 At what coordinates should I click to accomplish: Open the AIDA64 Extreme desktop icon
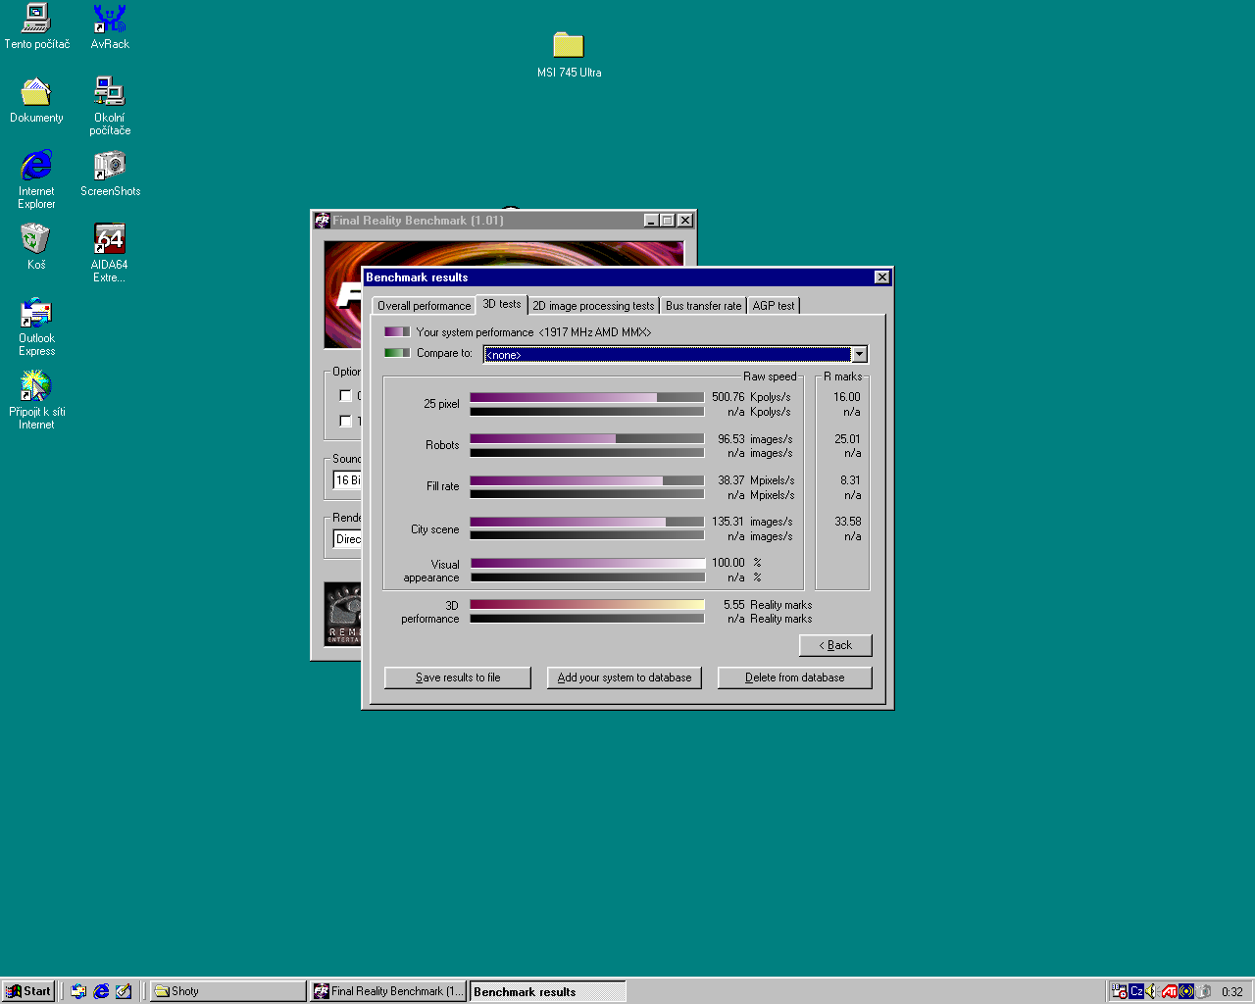pyautogui.click(x=109, y=240)
